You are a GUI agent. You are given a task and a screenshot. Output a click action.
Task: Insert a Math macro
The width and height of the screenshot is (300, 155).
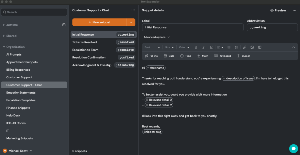[x=202, y=56]
